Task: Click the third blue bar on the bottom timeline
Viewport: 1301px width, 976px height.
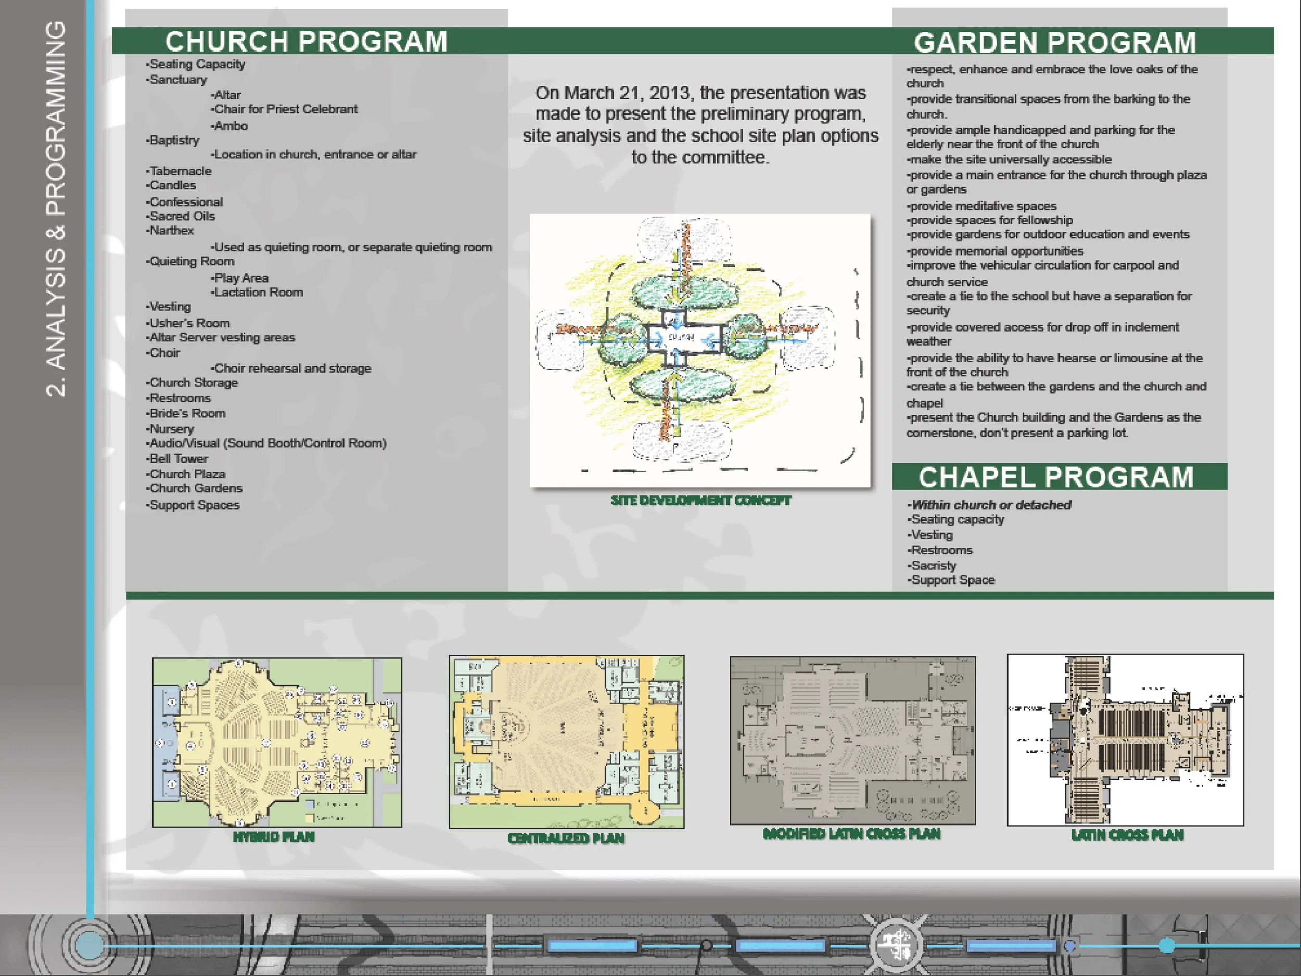Action: (x=1012, y=946)
